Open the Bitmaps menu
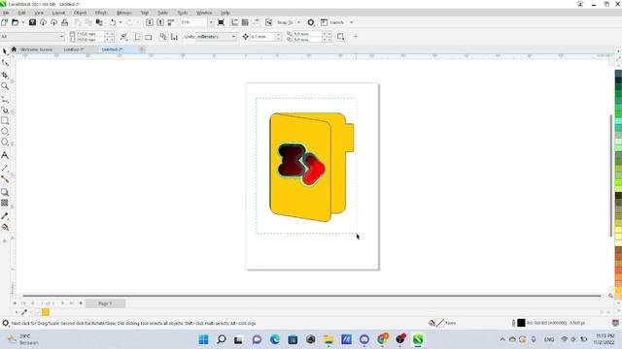Screen dimensions: 622x349 point(124,13)
